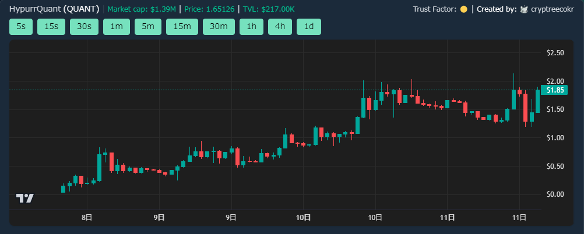The width and height of the screenshot is (584, 234).
Task: Select the 15s timeframe button
Action: pyautogui.click(x=51, y=27)
